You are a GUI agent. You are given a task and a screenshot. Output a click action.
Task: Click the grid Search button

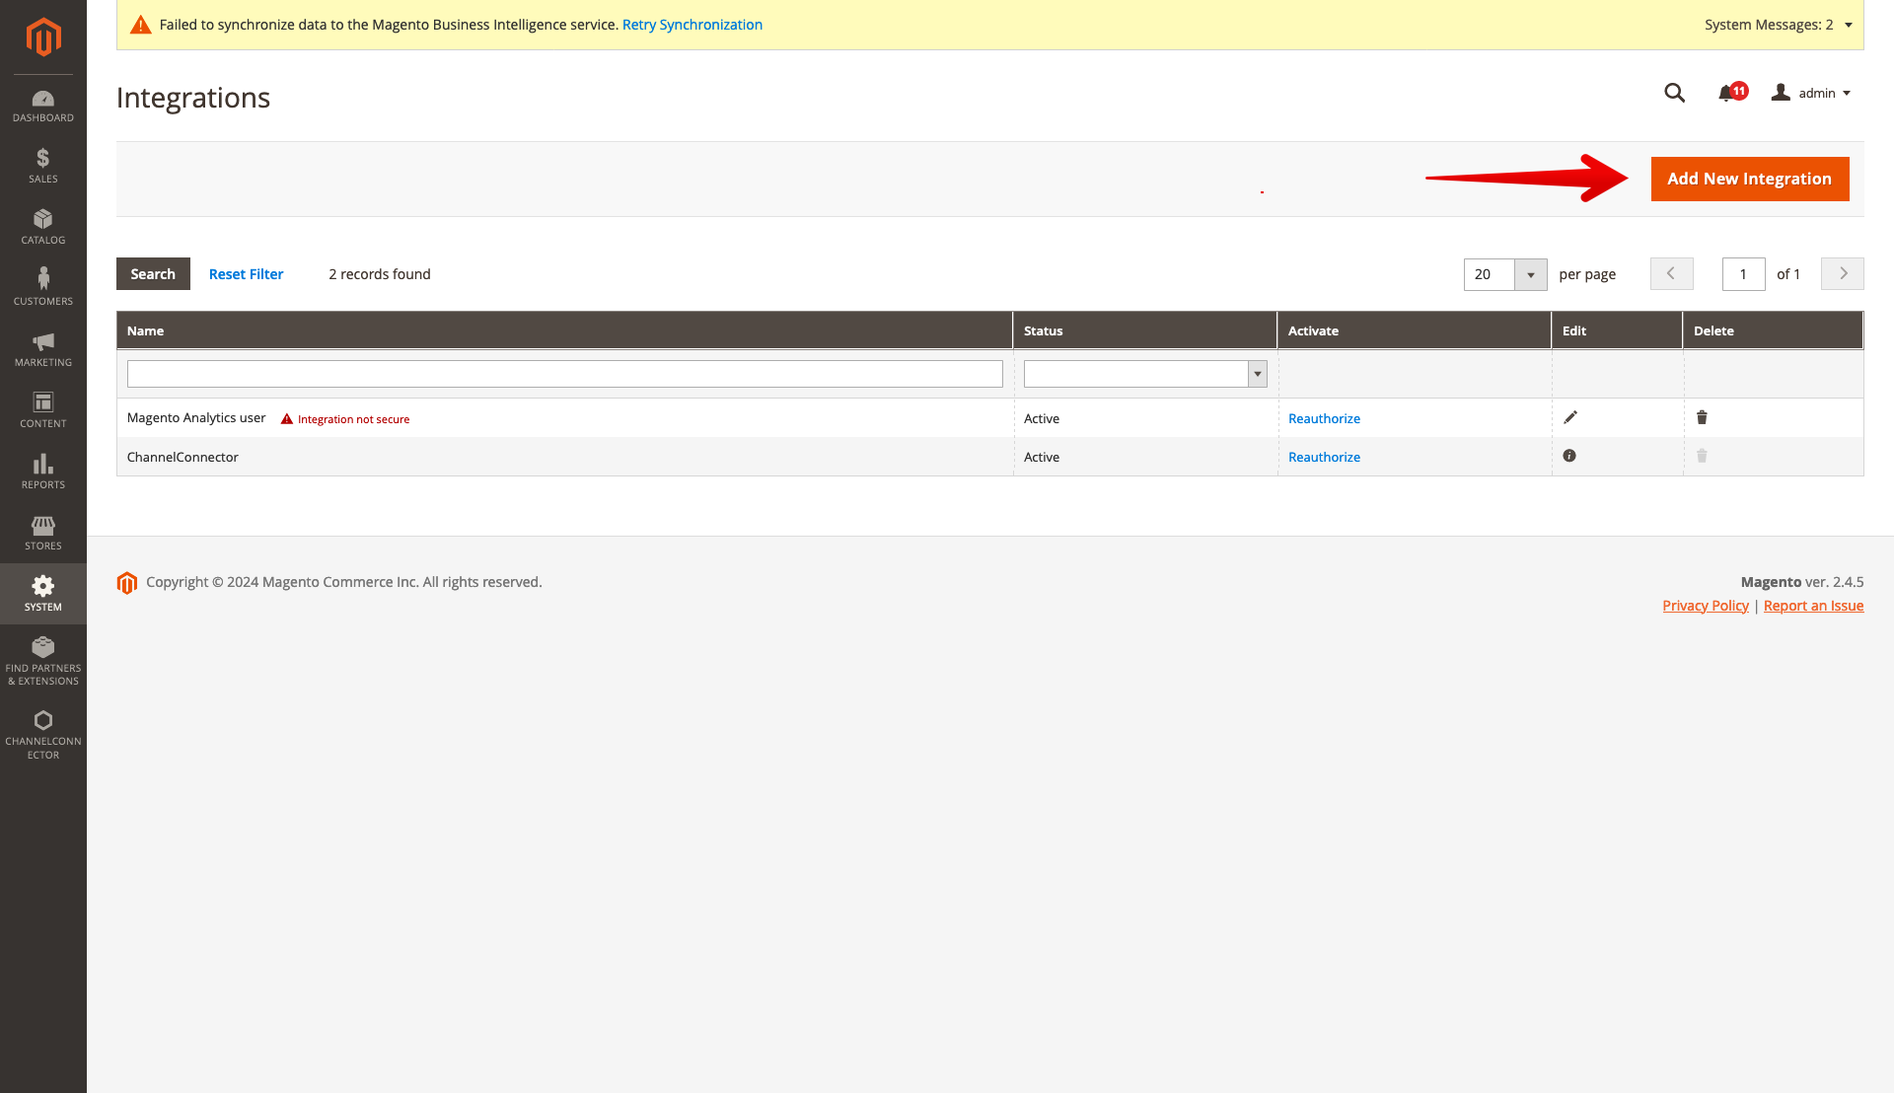[x=153, y=274]
